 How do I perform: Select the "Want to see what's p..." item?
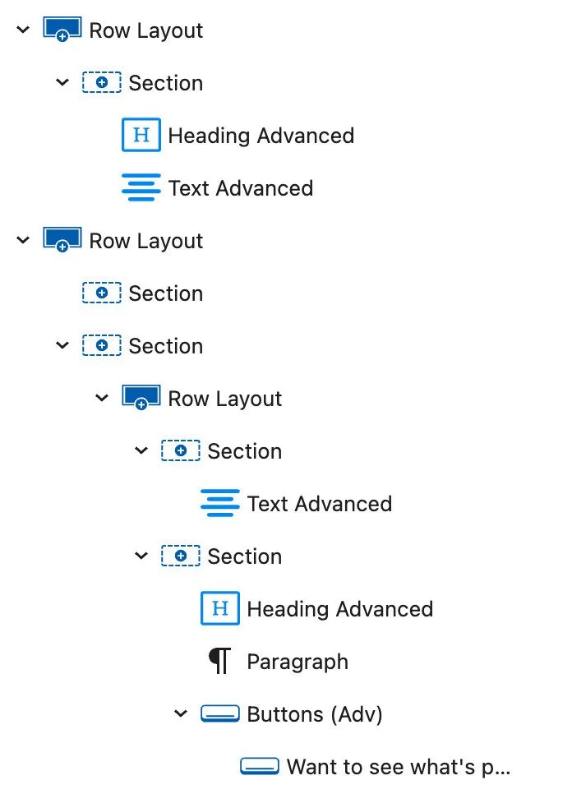coord(399,767)
